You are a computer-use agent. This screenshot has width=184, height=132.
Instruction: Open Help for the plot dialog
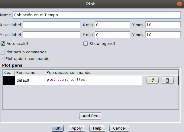(97, 128)
